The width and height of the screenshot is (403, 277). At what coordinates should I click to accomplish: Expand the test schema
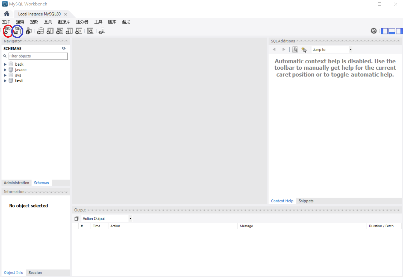coord(5,81)
